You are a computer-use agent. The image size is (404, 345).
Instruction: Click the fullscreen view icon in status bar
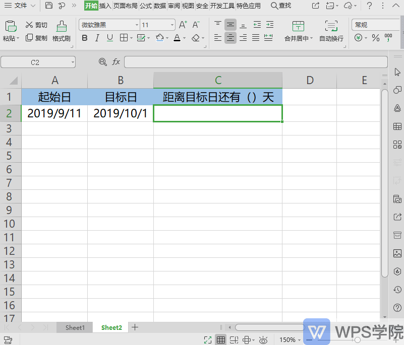coord(208,340)
